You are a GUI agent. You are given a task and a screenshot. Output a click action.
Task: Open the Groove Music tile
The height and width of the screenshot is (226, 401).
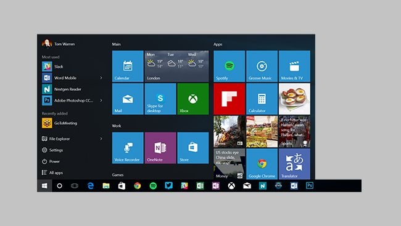tap(262, 66)
